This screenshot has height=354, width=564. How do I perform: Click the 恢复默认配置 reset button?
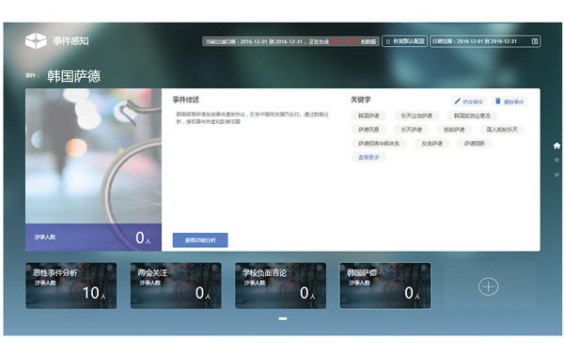pyautogui.click(x=404, y=41)
